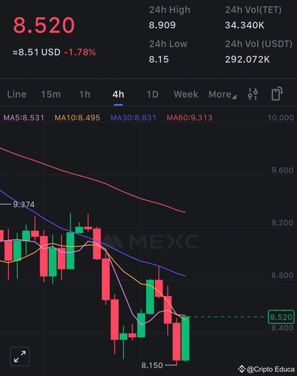Click the -1.78% change percentage
Image resolution: width=297 pixels, height=376 pixels.
(80, 52)
